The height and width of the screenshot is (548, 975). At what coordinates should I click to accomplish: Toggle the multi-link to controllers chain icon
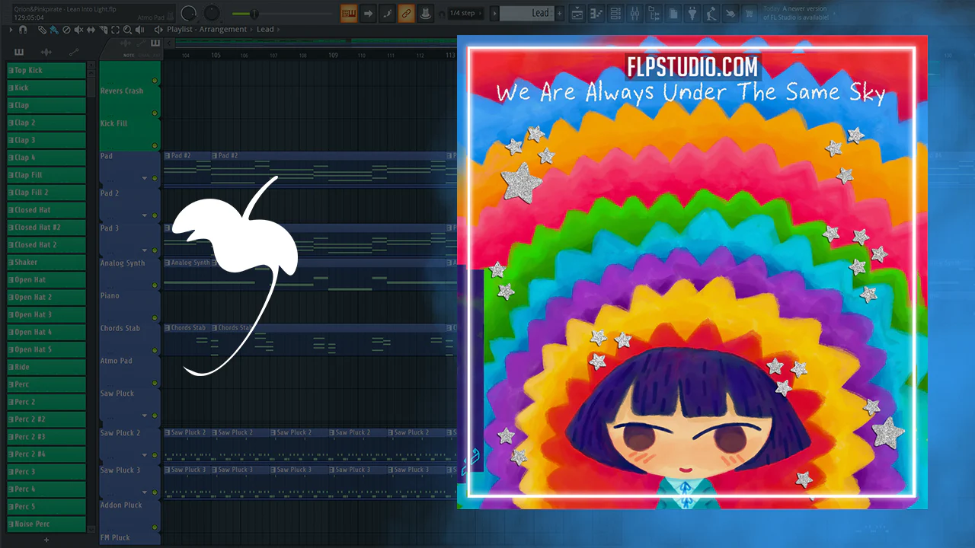coord(406,13)
